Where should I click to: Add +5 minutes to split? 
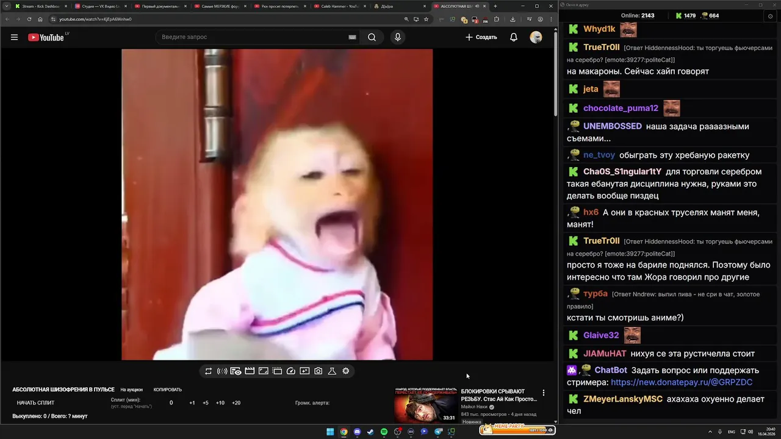point(206,402)
